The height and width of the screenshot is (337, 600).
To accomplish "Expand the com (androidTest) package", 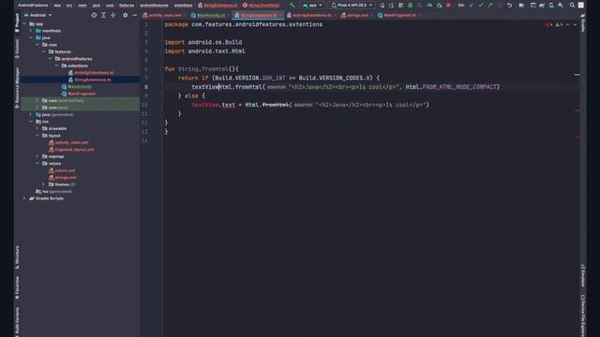I will pos(37,100).
